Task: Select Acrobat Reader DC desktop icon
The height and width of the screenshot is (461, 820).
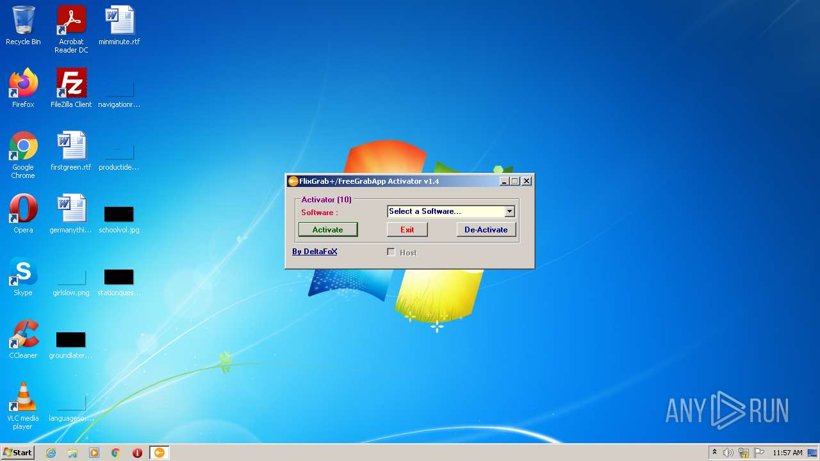Action: [71, 29]
